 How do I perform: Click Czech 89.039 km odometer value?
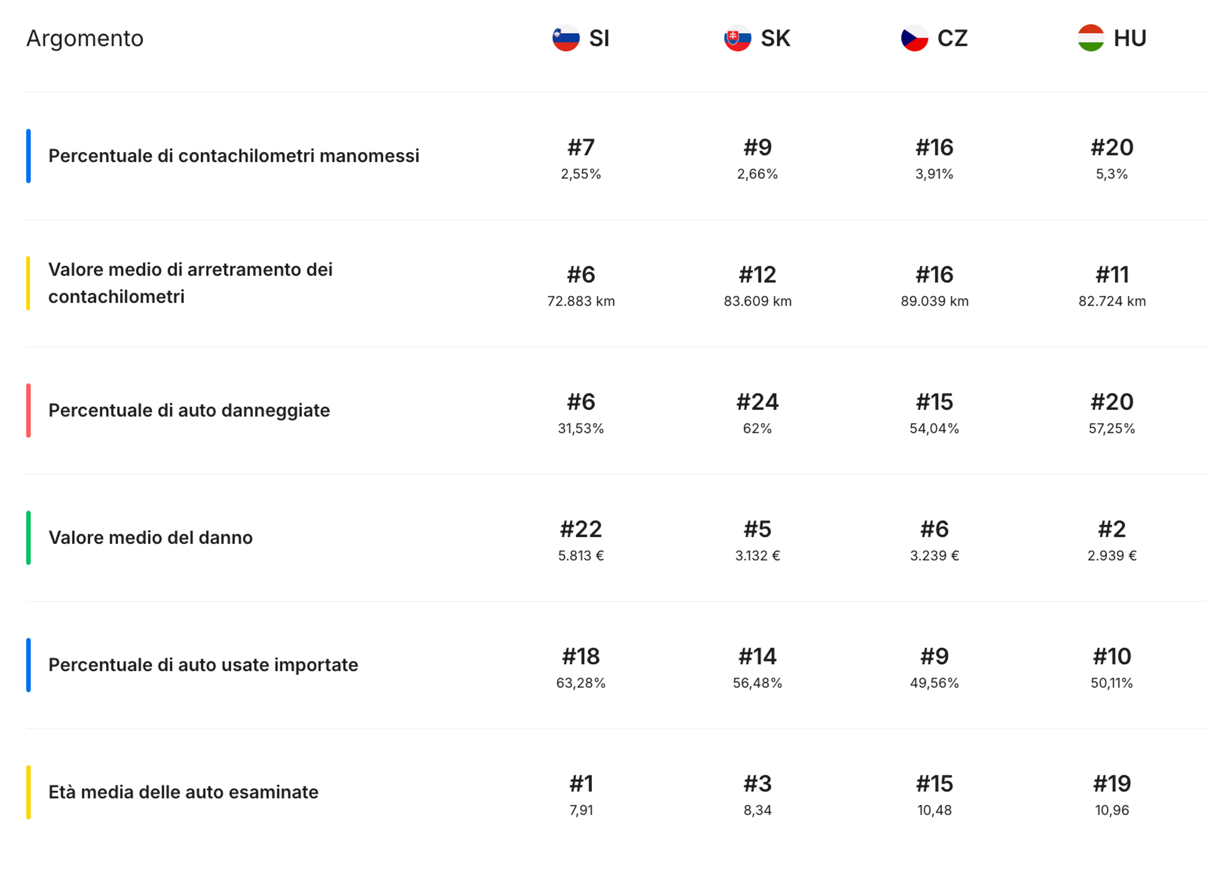[x=934, y=301]
